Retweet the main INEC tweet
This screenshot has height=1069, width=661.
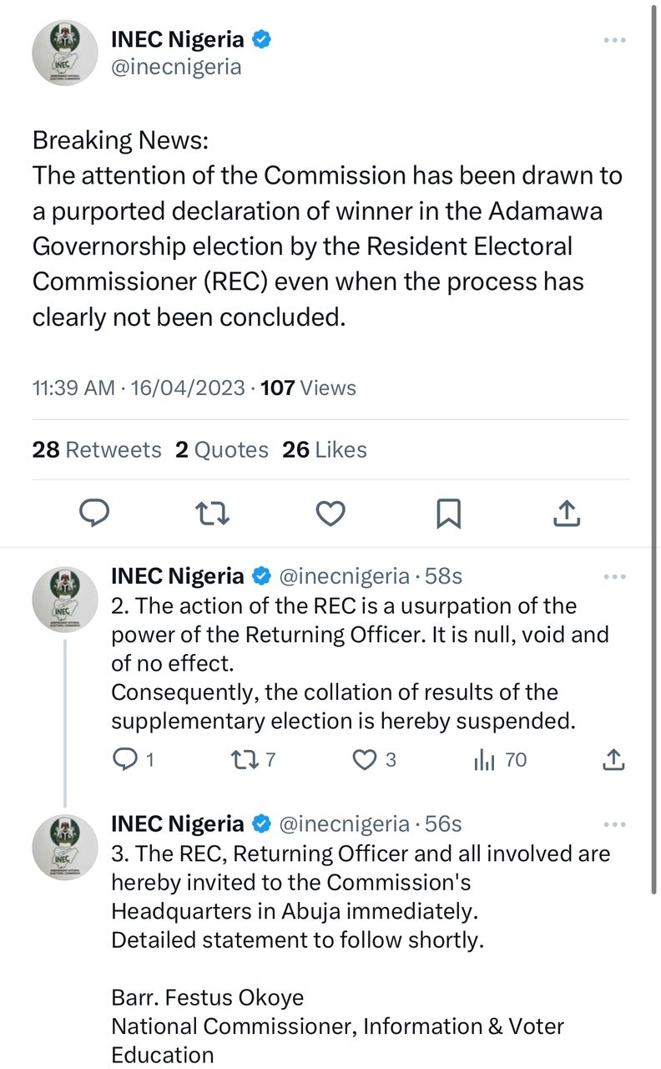(212, 514)
